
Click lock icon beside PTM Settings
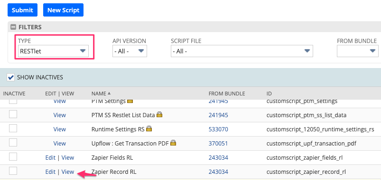click(x=130, y=101)
